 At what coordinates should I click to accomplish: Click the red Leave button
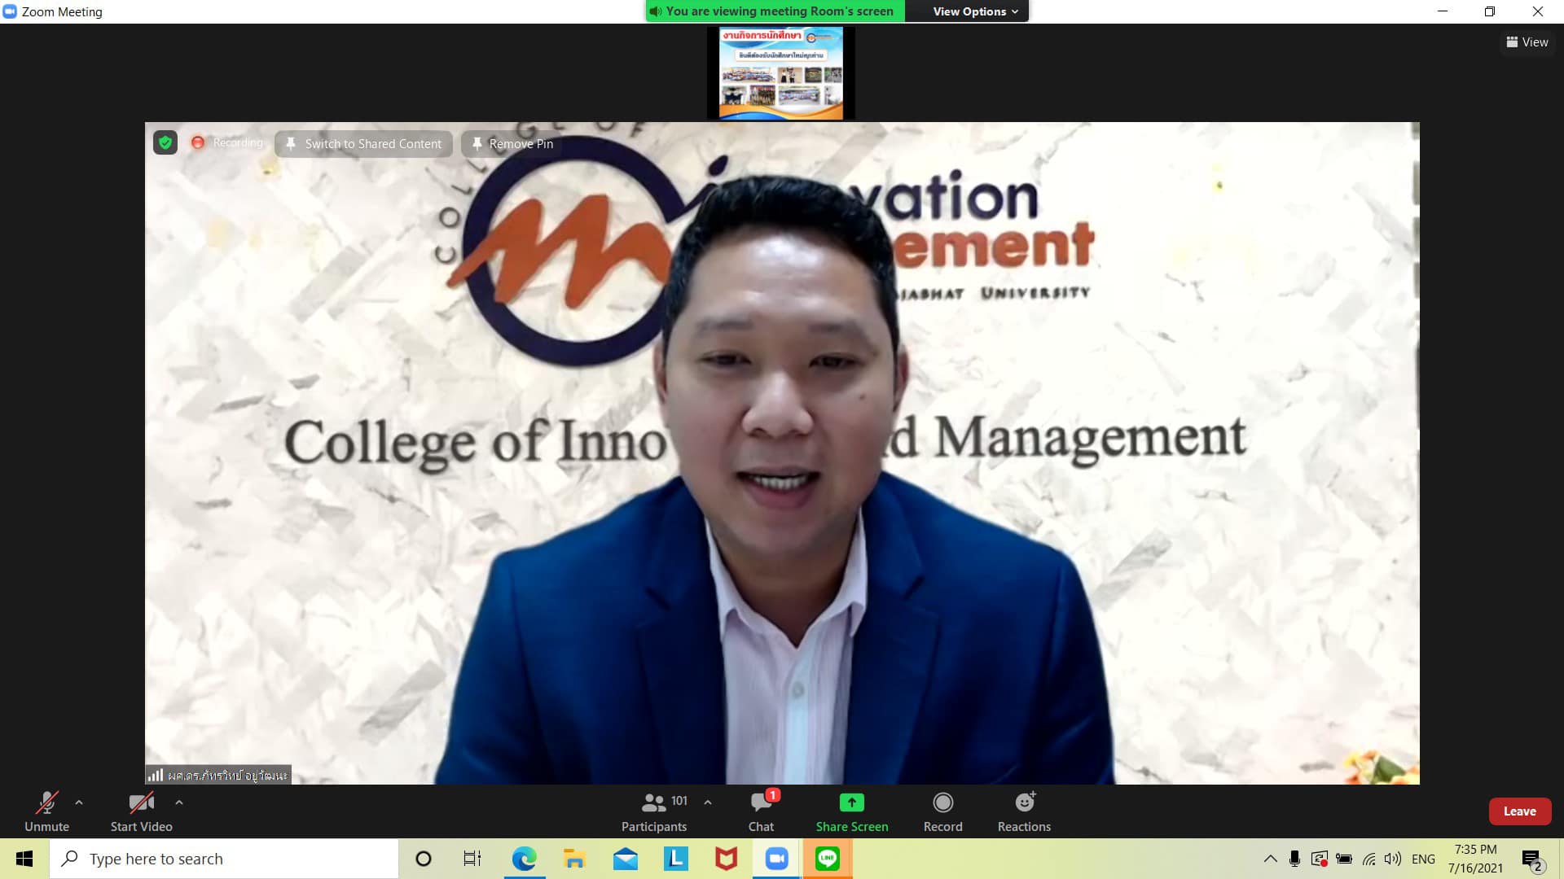pyautogui.click(x=1519, y=811)
